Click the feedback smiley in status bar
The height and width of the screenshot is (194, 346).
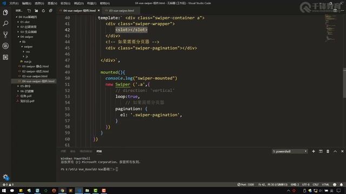point(335,184)
